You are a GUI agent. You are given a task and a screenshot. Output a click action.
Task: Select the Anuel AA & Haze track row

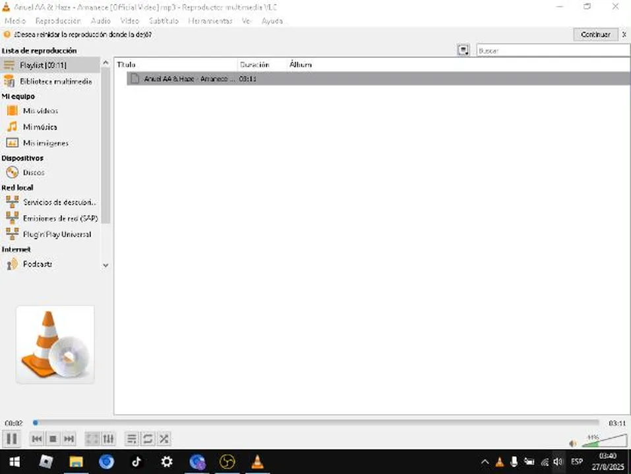click(378, 79)
